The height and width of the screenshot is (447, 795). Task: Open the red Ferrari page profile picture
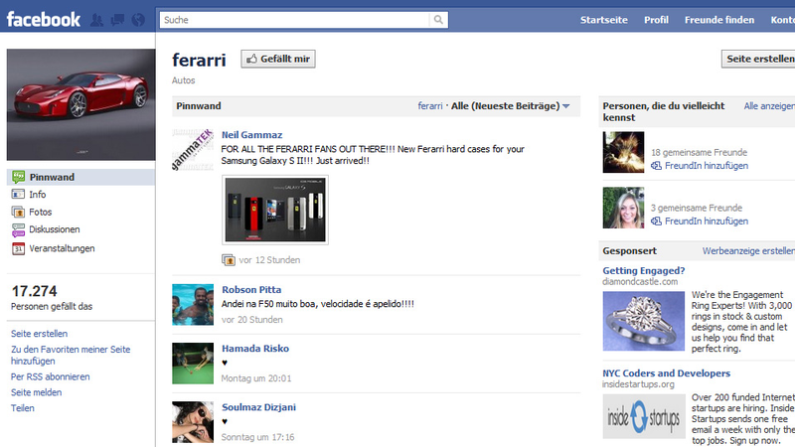pos(81,104)
